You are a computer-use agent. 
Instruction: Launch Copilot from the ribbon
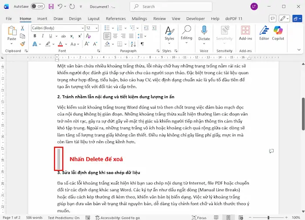pyautogui.click(x=278, y=33)
